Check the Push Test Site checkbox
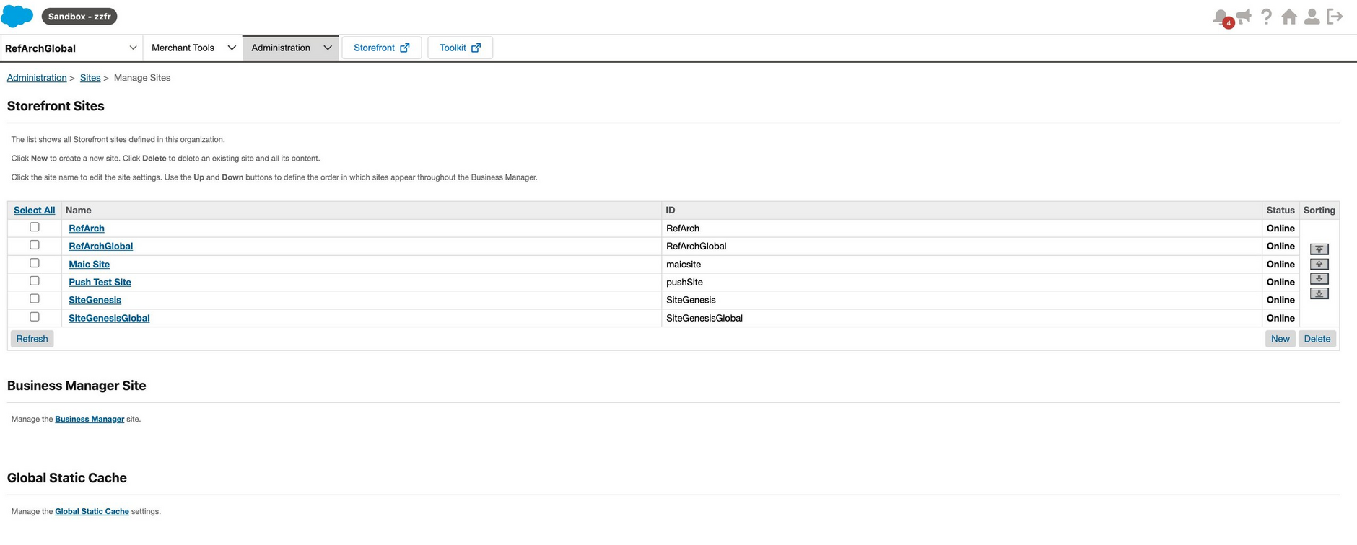Viewport: 1357px width, 545px height. tap(34, 281)
